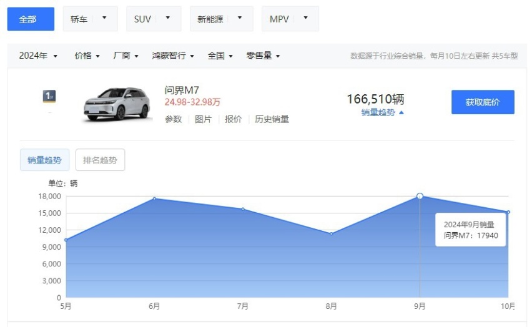The width and height of the screenshot is (532, 327).
Task: Collapse the 销量趋势 expander under sales total
Action: pyautogui.click(x=382, y=112)
